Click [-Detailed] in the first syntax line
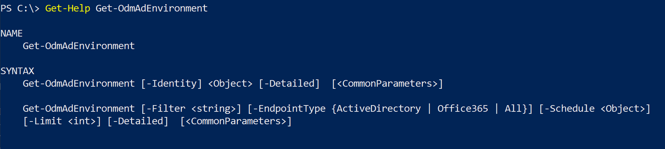This screenshot has width=665, height=149. [x=289, y=84]
